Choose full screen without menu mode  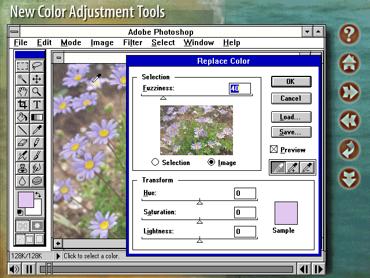tap(39, 239)
